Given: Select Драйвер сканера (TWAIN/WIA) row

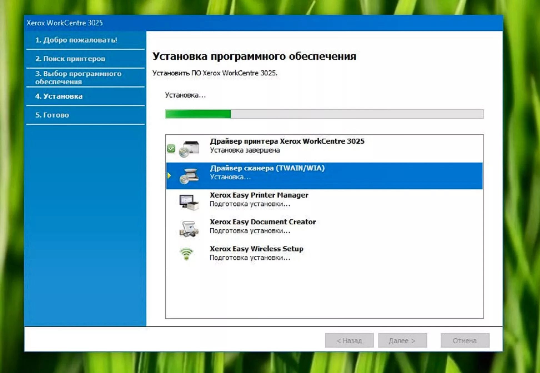Looking at the screenshot, I should click(x=324, y=176).
